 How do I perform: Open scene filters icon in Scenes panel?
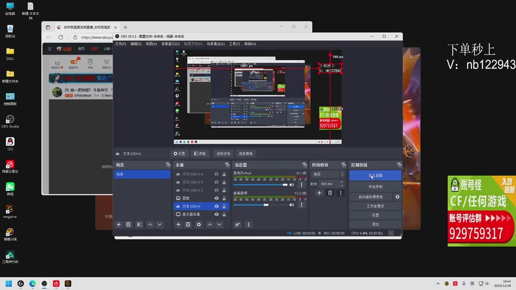click(139, 224)
